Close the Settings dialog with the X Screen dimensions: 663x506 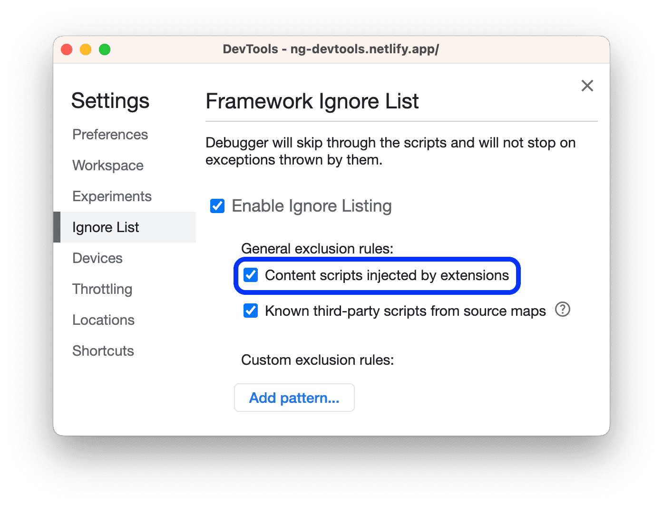[x=587, y=86]
